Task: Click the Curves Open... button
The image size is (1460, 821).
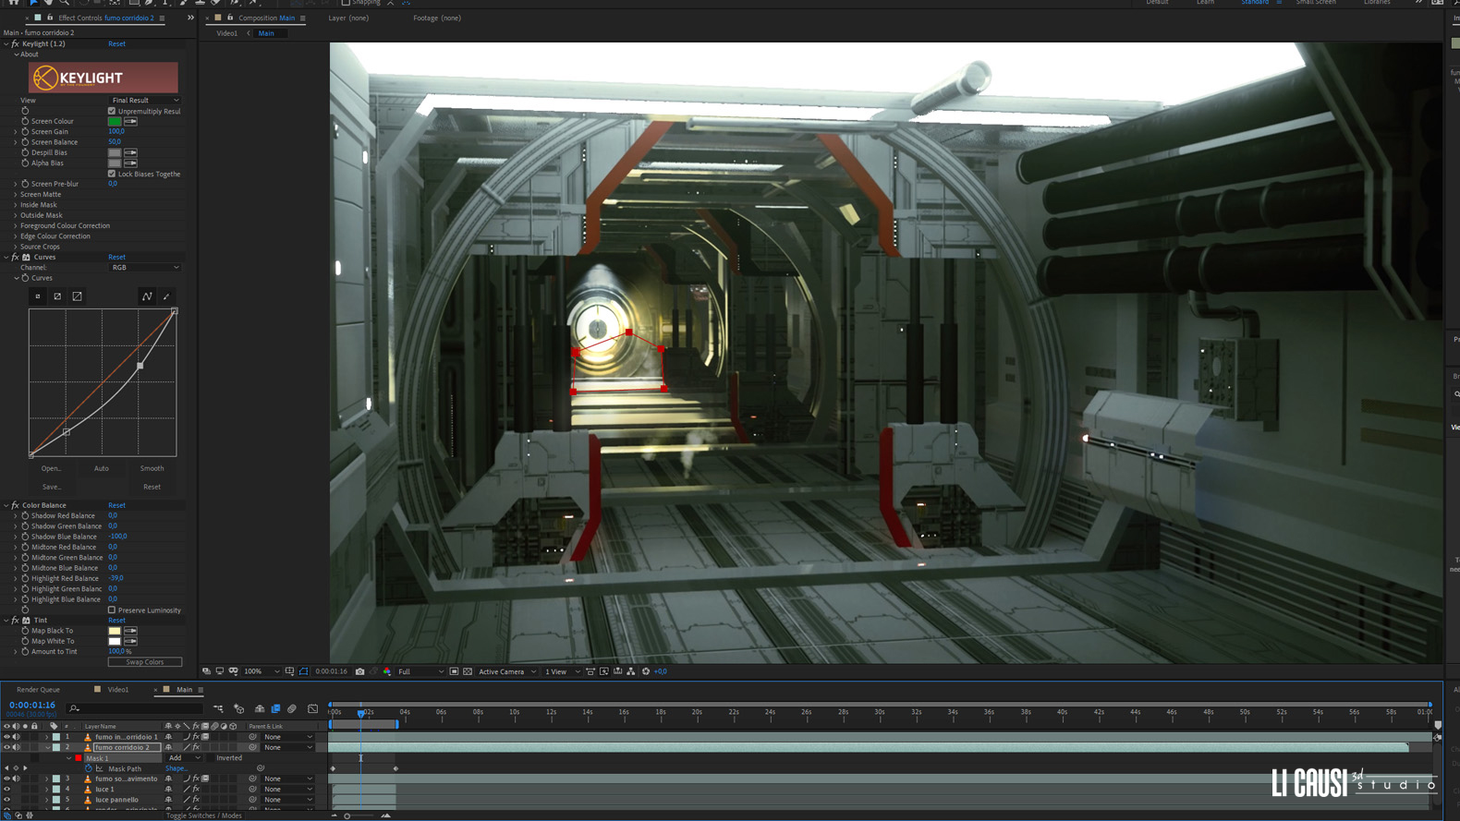Action: click(x=52, y=468)
